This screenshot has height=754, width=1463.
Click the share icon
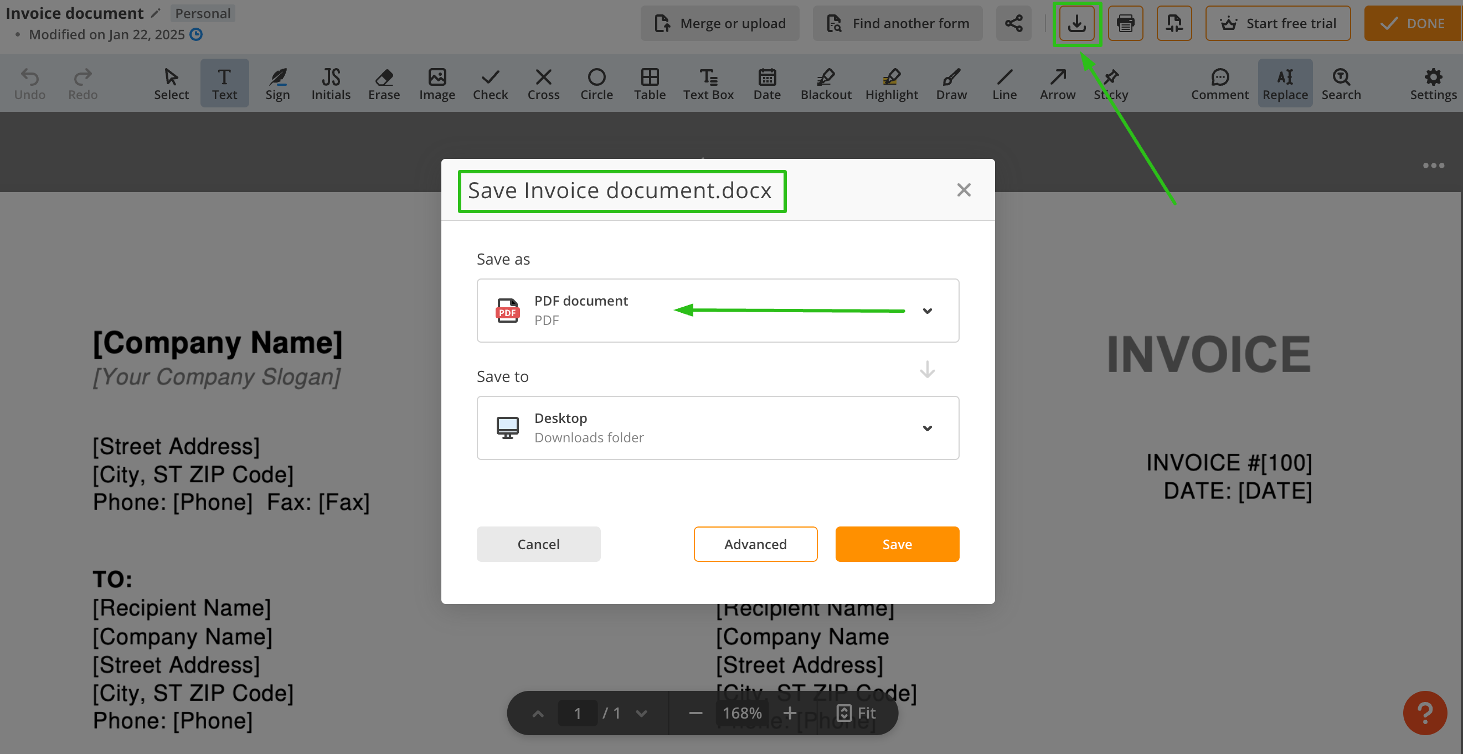coord(1013,24)
